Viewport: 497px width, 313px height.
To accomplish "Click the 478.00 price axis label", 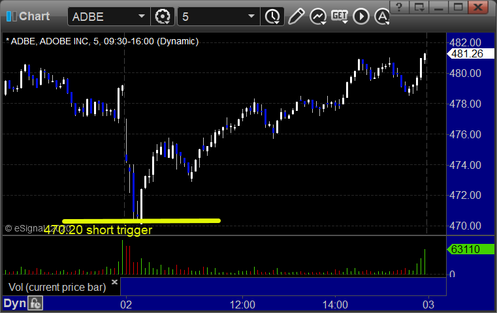I will (x=465, y=104).
